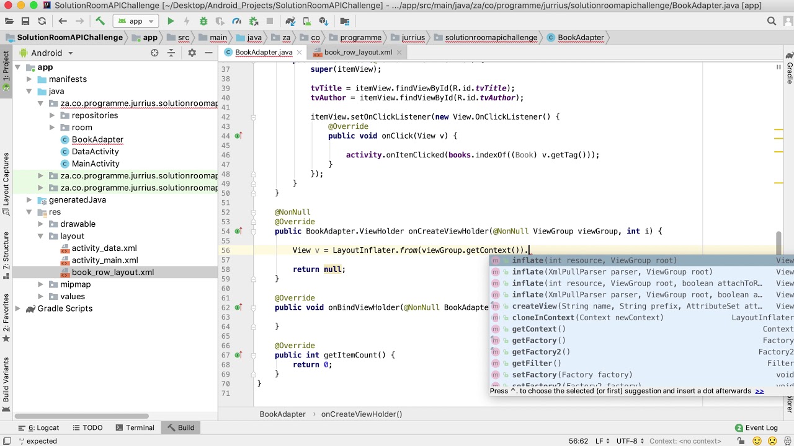Attach debugger to Android process icon
This screenshot has width=794, height=446.
click(x=253, y=21)
